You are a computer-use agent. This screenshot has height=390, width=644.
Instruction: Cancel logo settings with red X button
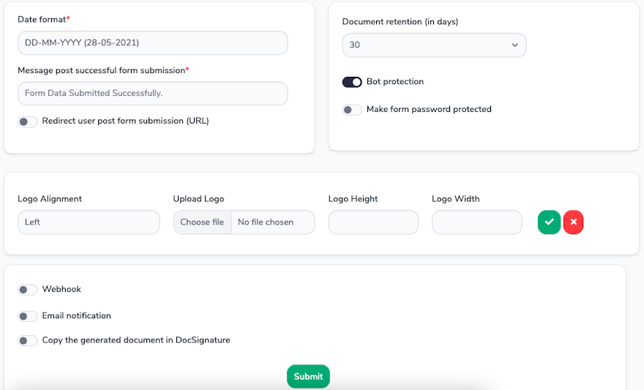573,222
